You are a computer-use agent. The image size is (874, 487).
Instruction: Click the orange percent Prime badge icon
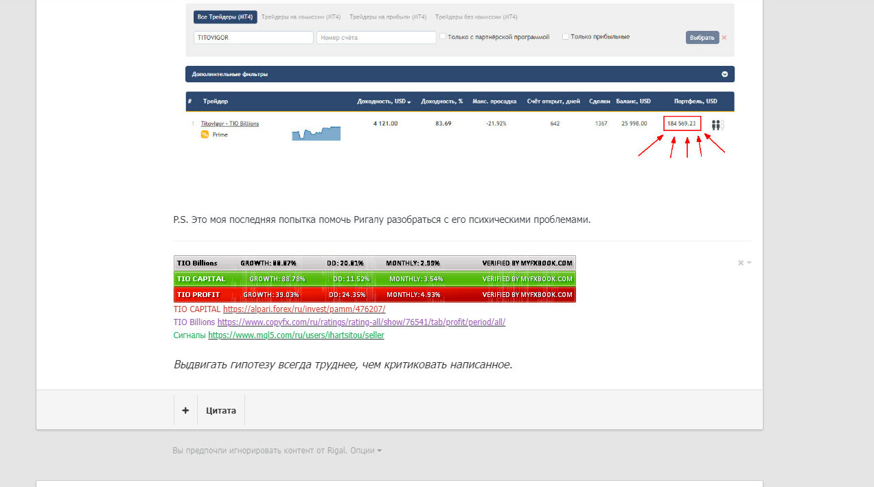[x=205, y=134]
